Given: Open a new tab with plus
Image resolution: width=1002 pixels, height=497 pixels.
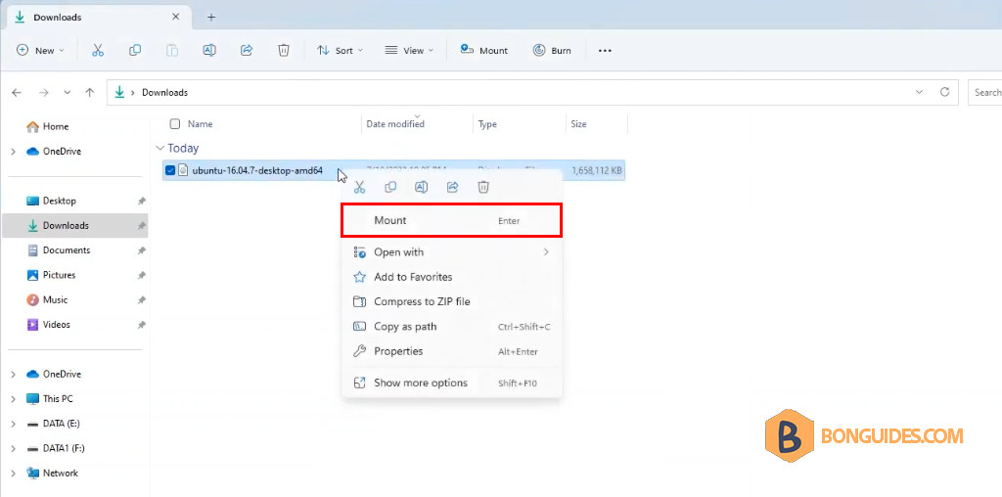Looking at the screenshot, I should point(211,18).
